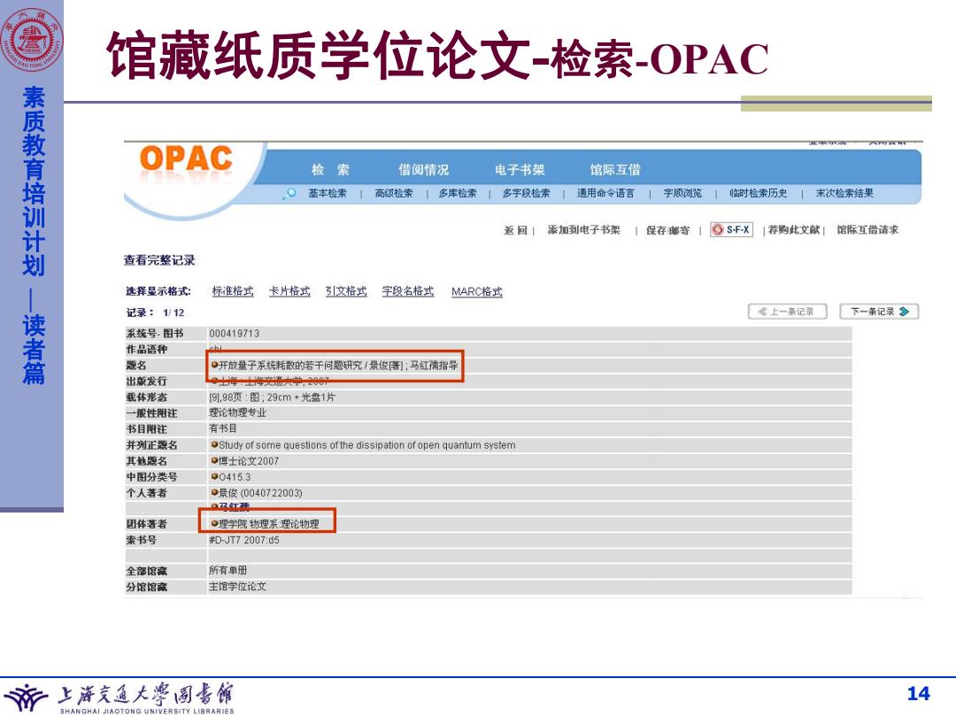Click the call number #D-JT7 2007:d5
The image size is (956, 717).
pyautogui.click(x=244, y=540)
